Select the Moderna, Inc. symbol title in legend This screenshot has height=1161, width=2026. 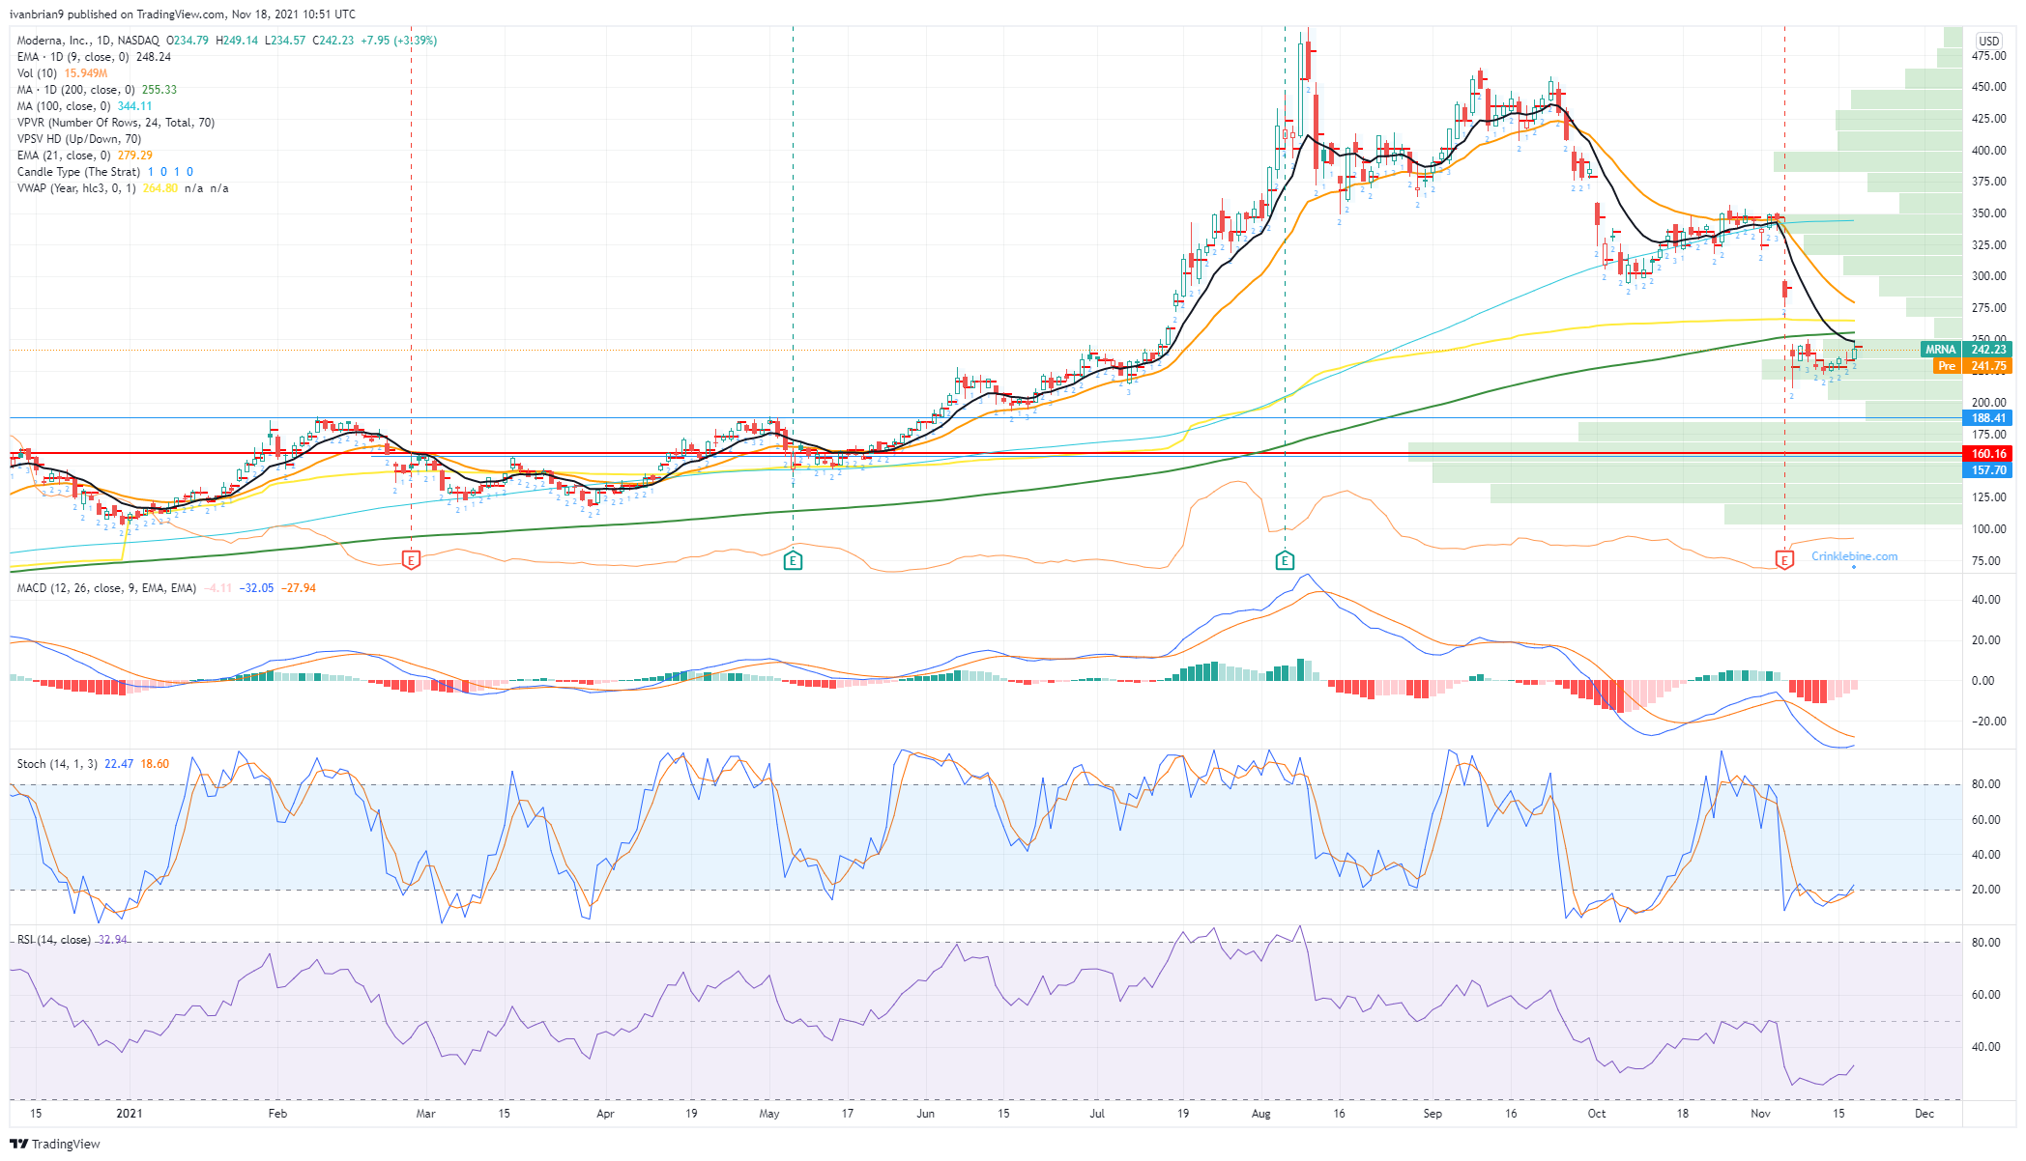(88, 41)
